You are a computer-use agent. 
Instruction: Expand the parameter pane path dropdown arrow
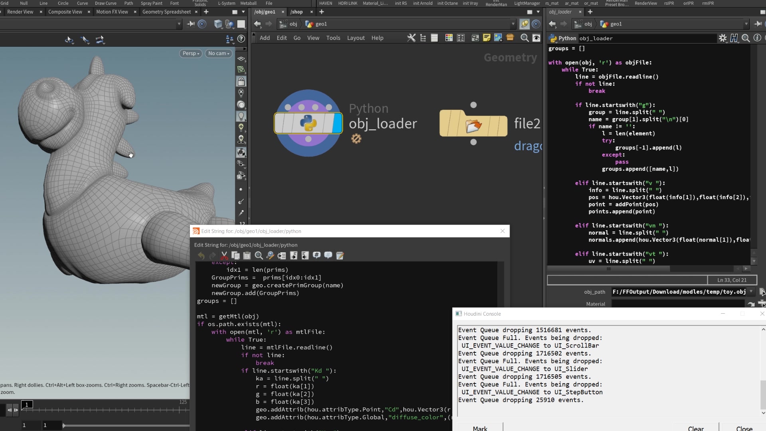point(746,24)
